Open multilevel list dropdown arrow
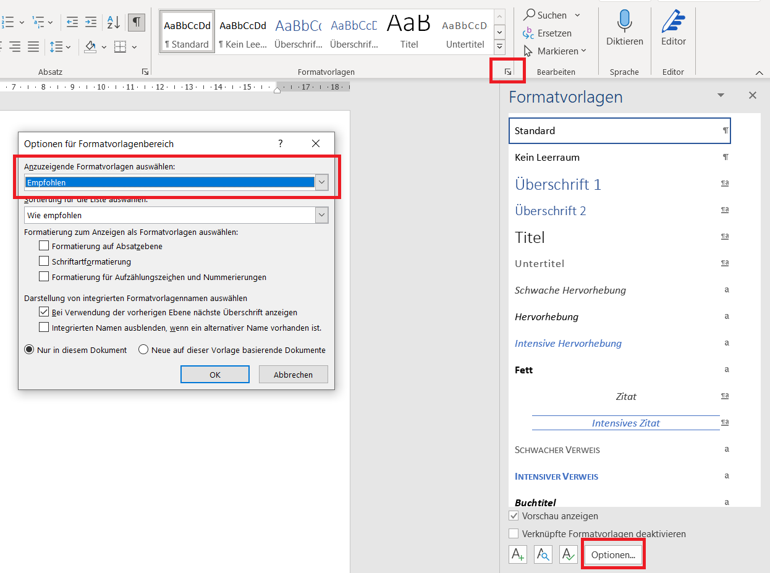 click(x=51, y=22)
